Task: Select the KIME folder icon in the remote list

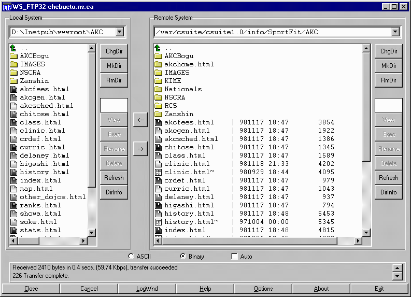Action: pos(159,81)
